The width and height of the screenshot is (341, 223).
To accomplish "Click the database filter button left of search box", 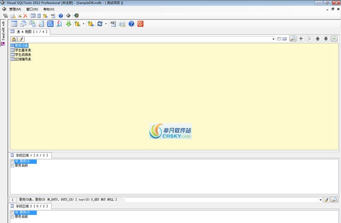I will click(x=14, y=39).
